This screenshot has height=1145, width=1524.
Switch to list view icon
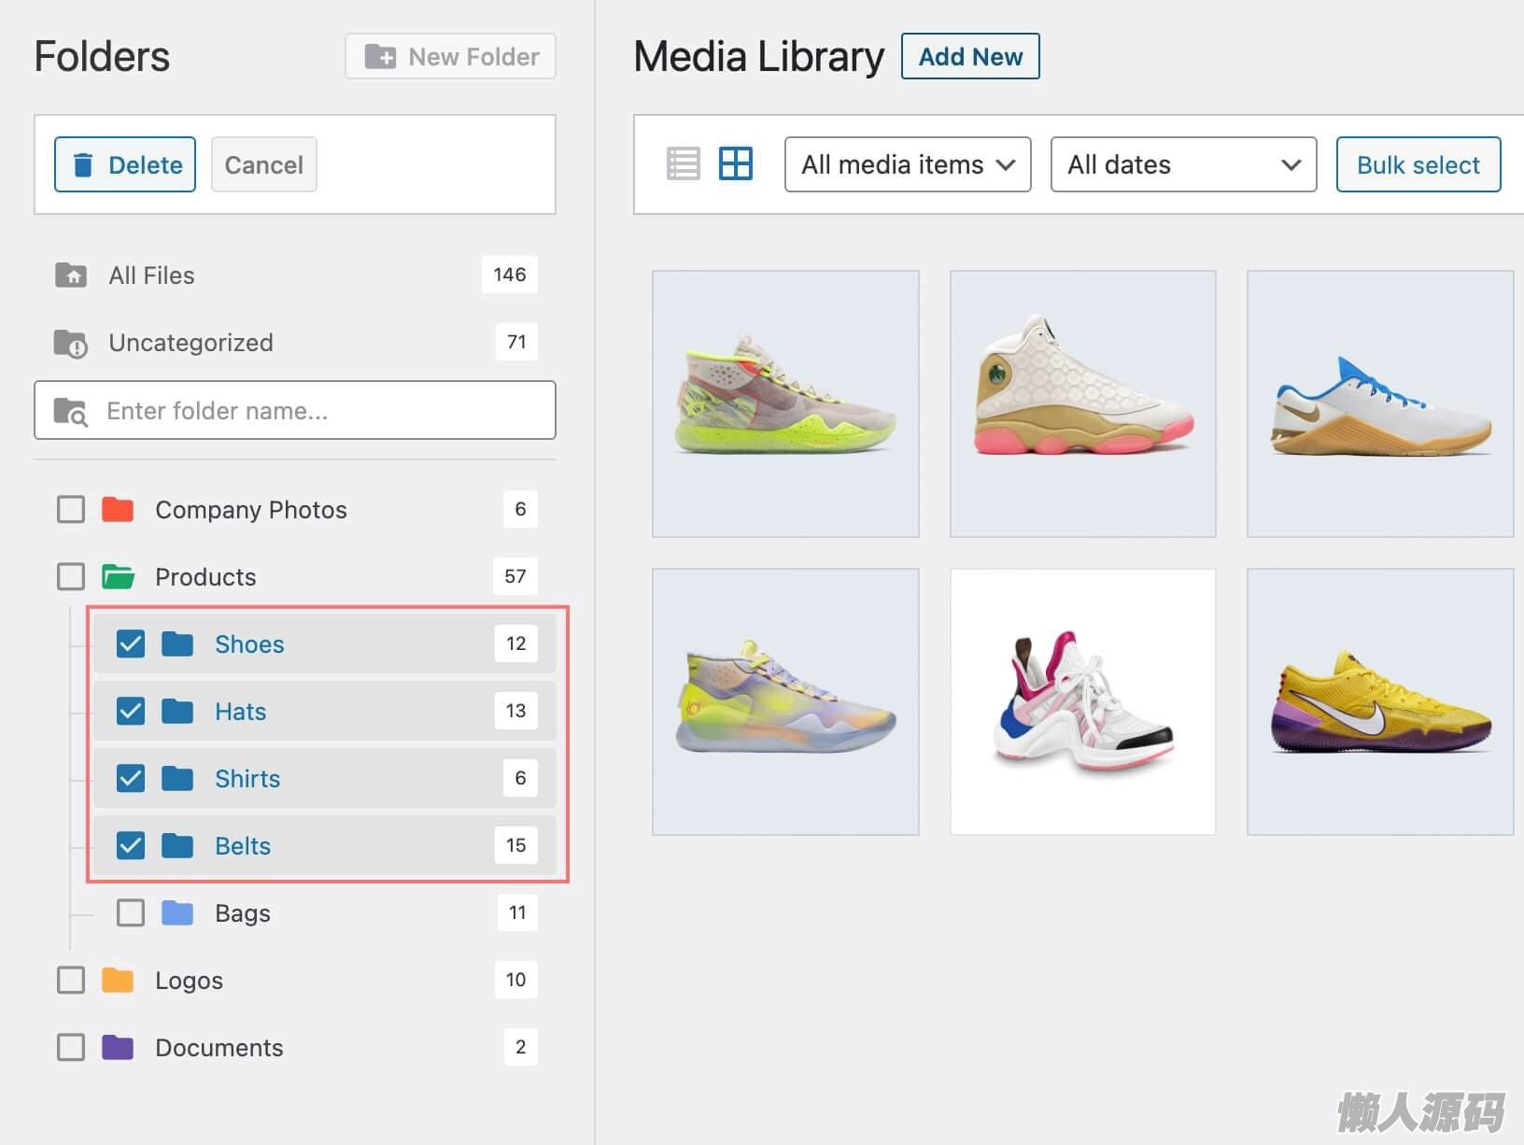tap(683, 164)
